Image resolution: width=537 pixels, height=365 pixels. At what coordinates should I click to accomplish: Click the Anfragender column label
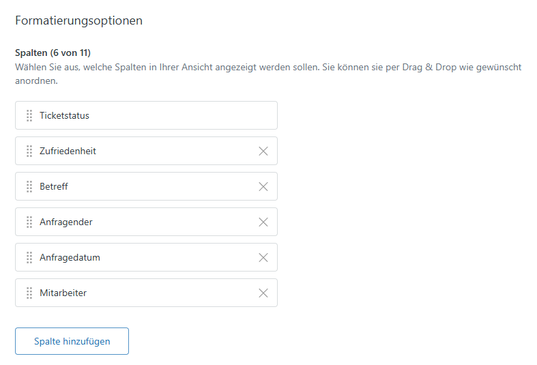66,222
